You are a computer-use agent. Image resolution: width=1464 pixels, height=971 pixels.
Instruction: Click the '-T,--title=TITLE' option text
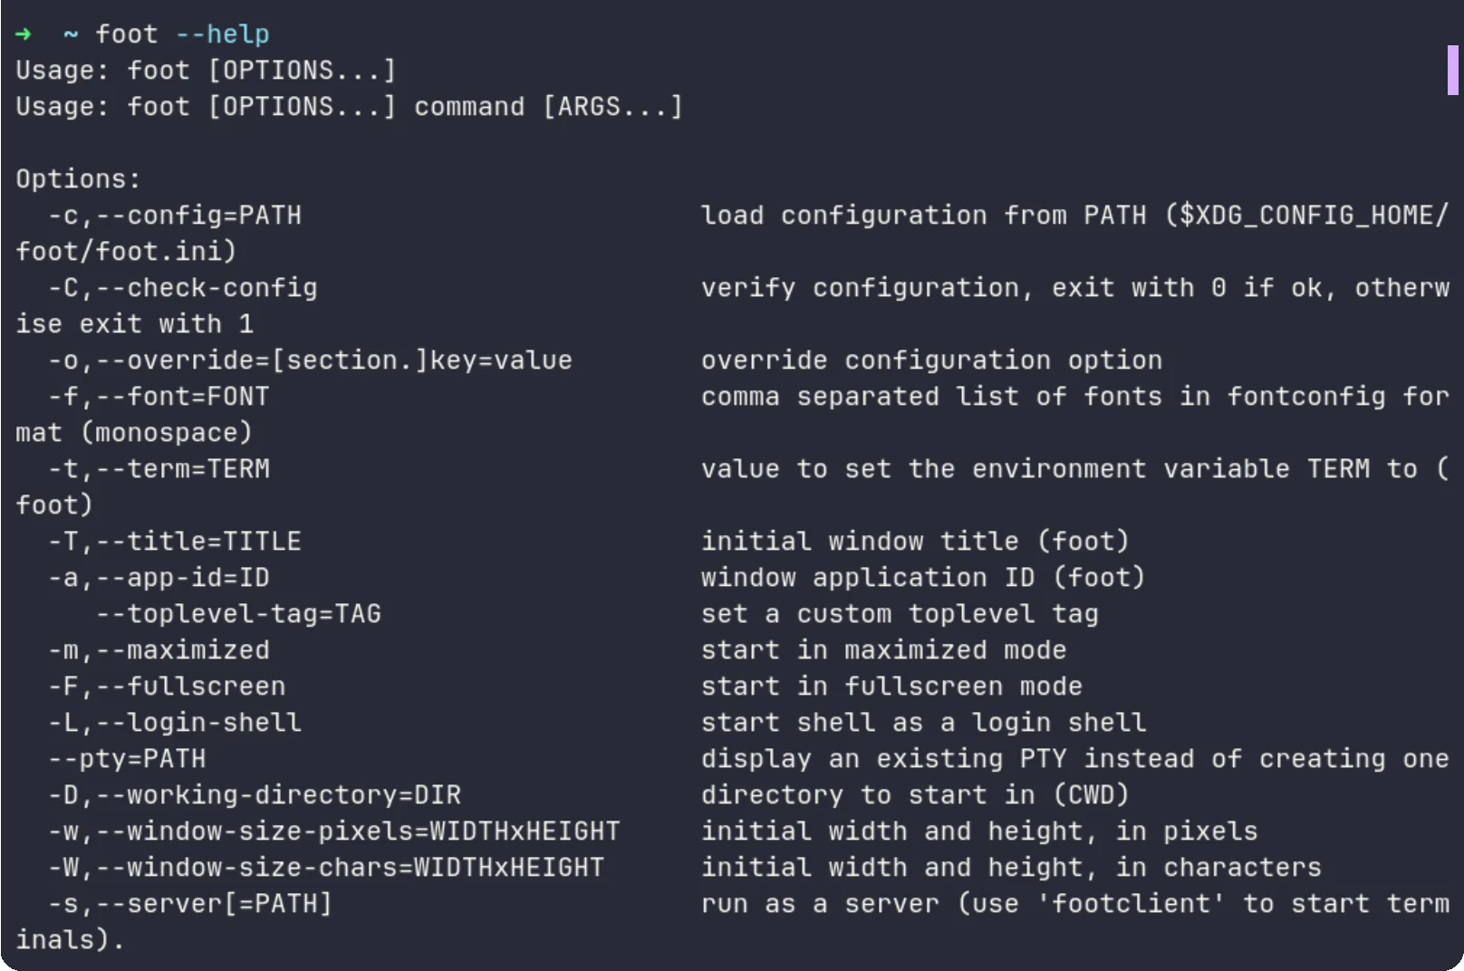[x=175, y=542]
